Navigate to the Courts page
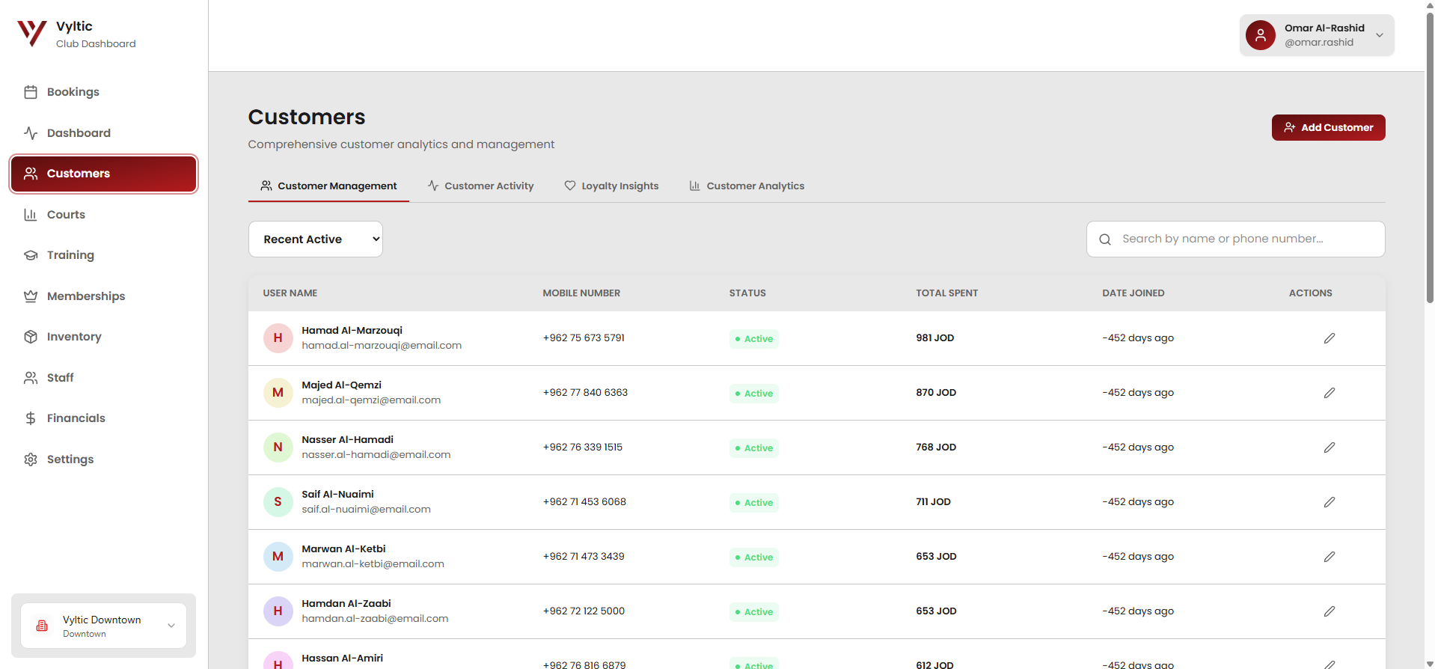 [x=66, y=215]
